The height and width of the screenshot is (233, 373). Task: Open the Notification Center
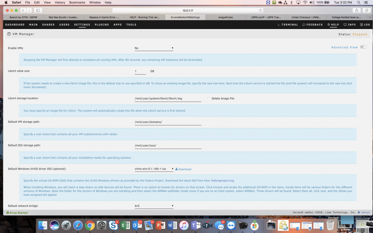[366, 2]
